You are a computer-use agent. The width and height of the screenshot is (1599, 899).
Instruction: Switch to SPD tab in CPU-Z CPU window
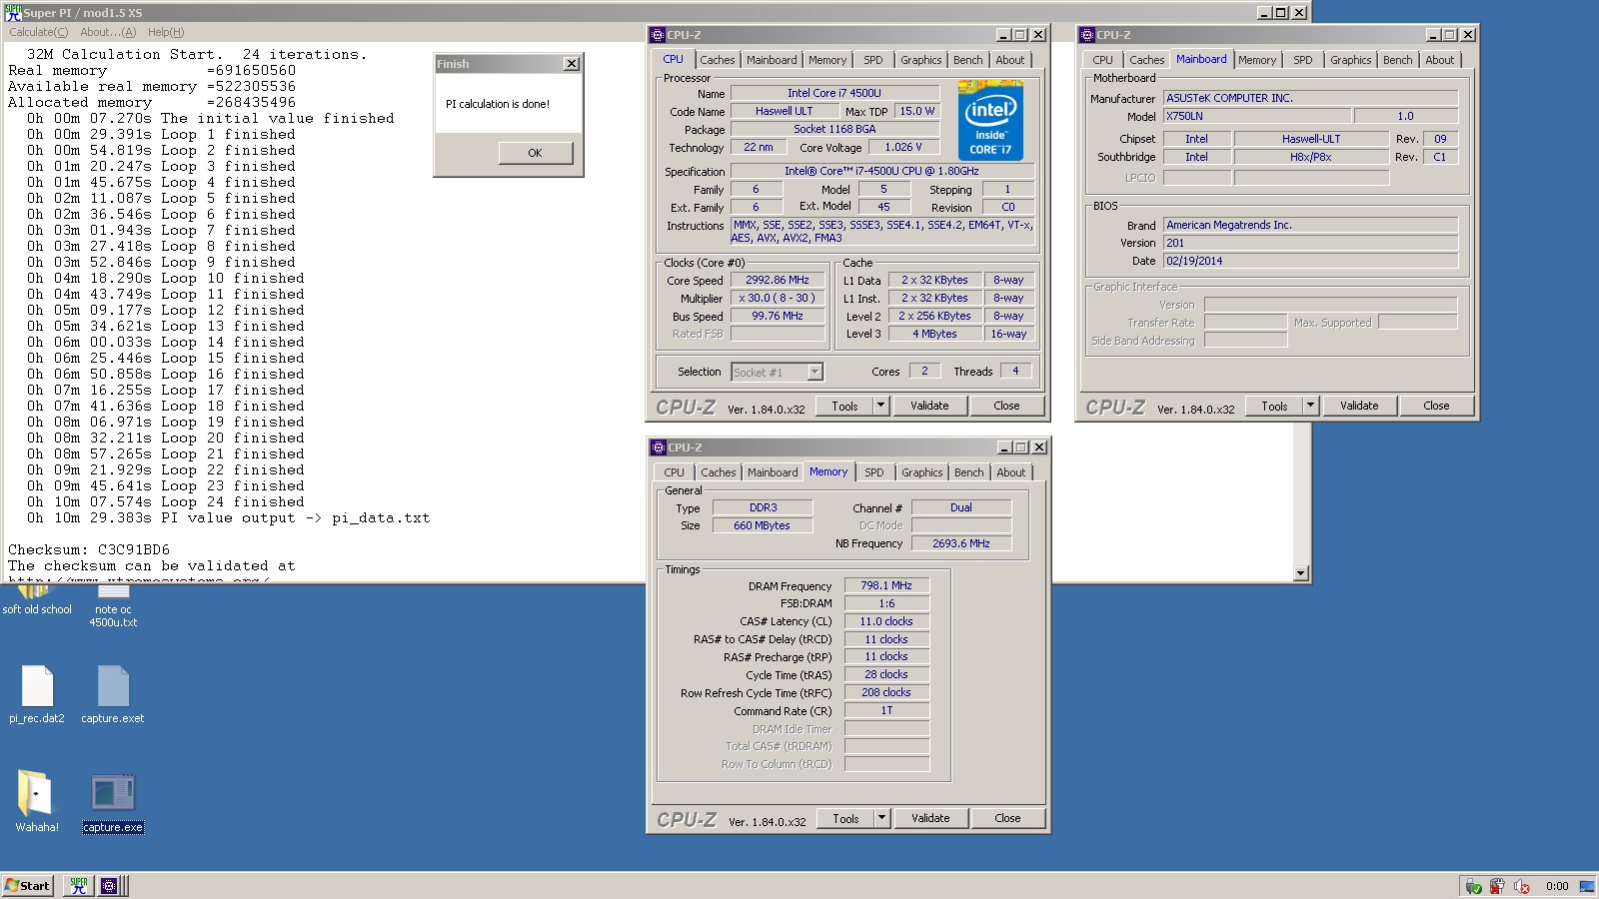point(873,60)
